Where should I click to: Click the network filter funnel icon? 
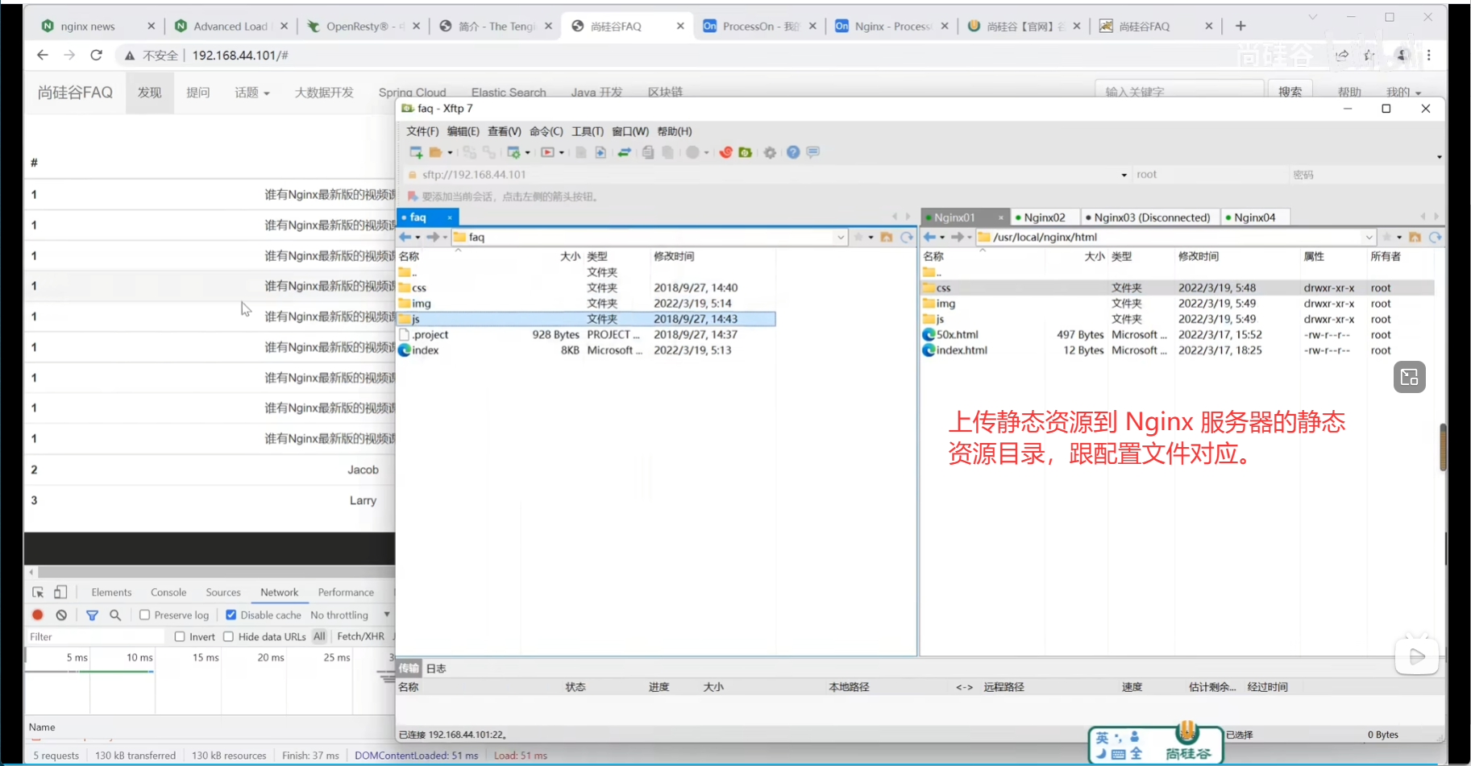[92, 615]
